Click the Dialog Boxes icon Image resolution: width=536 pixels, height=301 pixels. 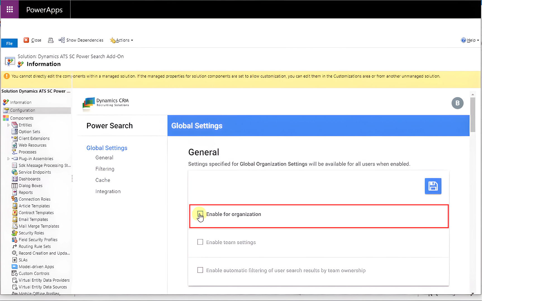(x=15, y=186)
